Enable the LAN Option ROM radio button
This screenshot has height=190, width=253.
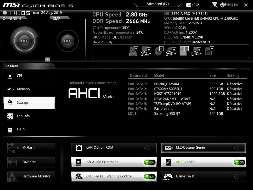(147, 148)
